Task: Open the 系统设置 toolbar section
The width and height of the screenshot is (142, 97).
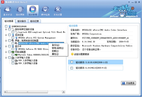Action: pos(58,11)
